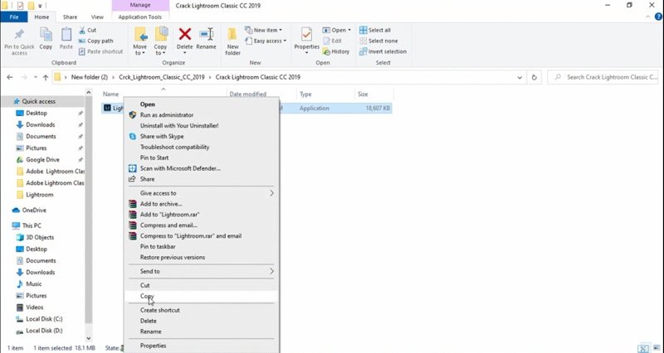Choose Uninstall with Your Uninstaller!
The height and width of the screenshot is (353, 664).
point(202,126)
